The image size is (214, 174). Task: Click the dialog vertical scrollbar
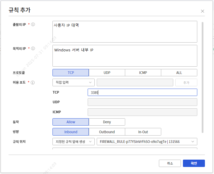coord(203,77)
